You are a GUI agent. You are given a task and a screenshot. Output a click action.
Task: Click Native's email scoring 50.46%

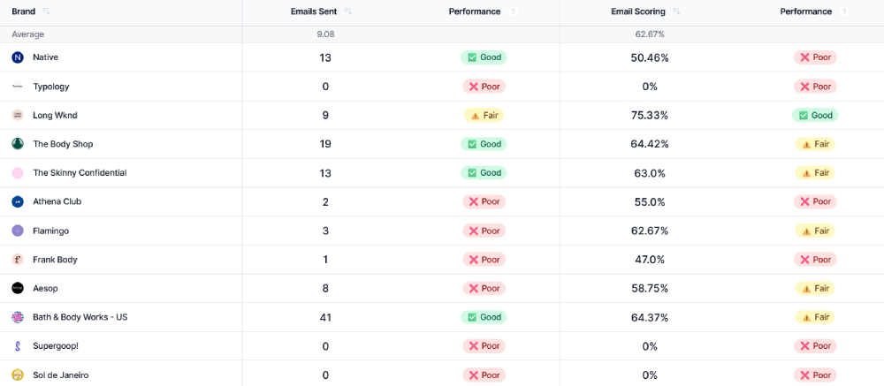tap(650, 57)
